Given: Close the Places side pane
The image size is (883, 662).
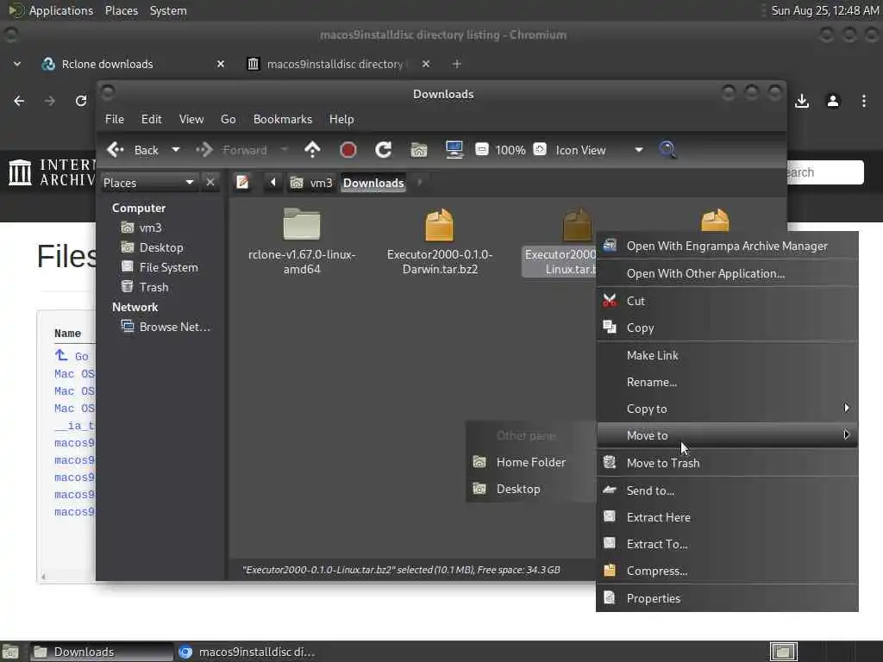Looking at the screenshot, I should pyautogui.click(x=210, y=182).
